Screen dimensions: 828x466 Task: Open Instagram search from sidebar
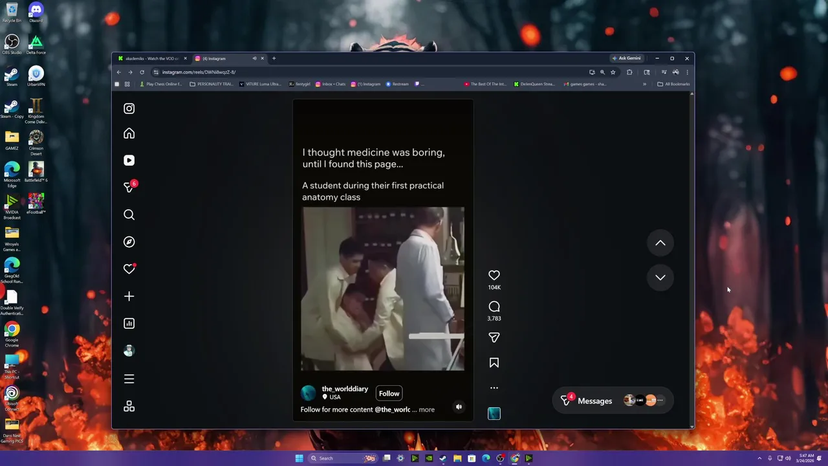coord(129,215)
